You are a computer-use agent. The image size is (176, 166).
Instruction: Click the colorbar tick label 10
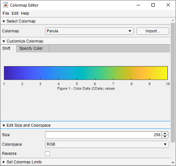(x=168, y=84)
